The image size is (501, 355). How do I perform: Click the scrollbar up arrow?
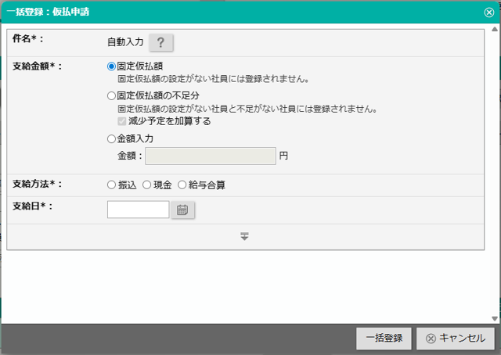[494, 29]
